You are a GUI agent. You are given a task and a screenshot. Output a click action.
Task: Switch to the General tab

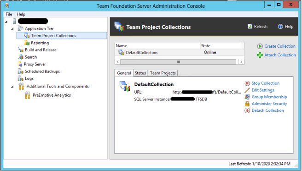124,73
